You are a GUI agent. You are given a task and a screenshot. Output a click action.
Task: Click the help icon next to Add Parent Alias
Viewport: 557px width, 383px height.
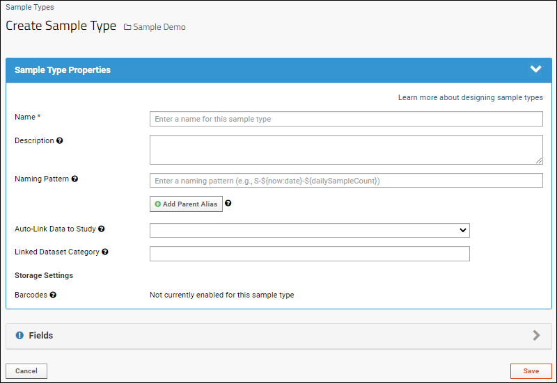(228, 203)
